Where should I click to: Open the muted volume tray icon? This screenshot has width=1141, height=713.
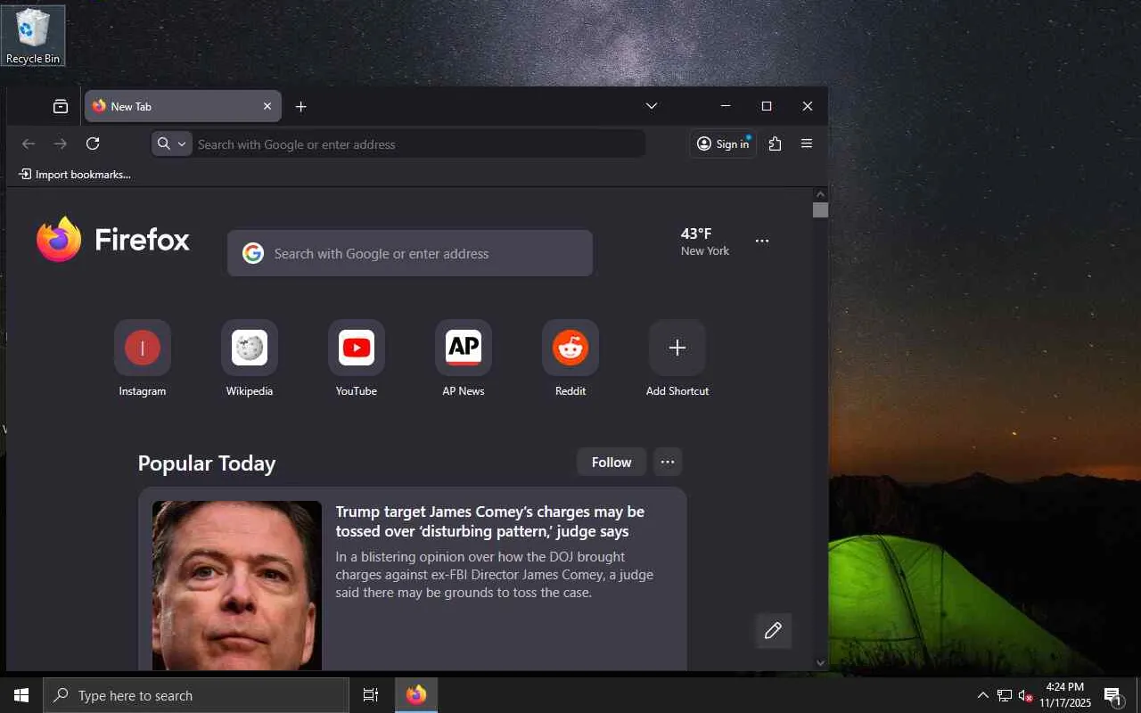coord(1025,695)
